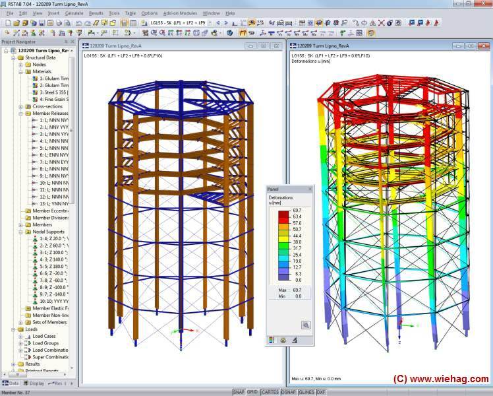
Task: Click the isometric view cube icon
Action: point(196,33)
